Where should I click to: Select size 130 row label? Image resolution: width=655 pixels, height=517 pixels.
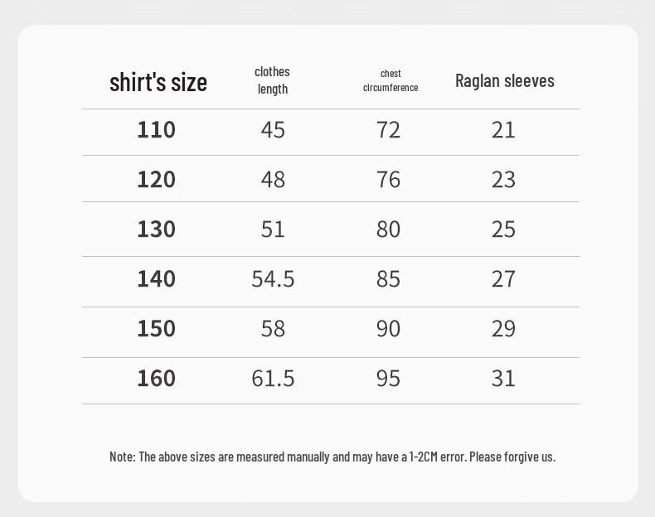pyautogui.click(x=156, y=229)
